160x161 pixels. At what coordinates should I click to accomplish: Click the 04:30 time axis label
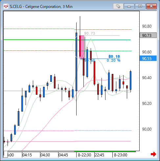(x=45, y=155)
